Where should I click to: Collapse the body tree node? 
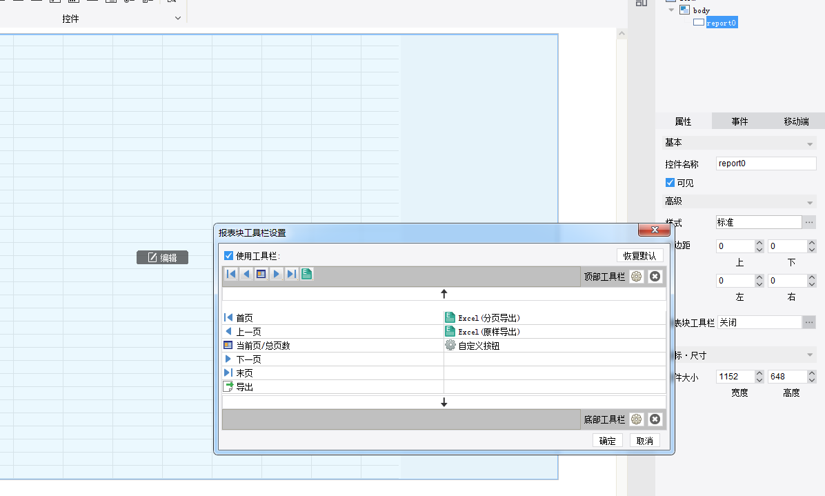click(x=671, y=10)
